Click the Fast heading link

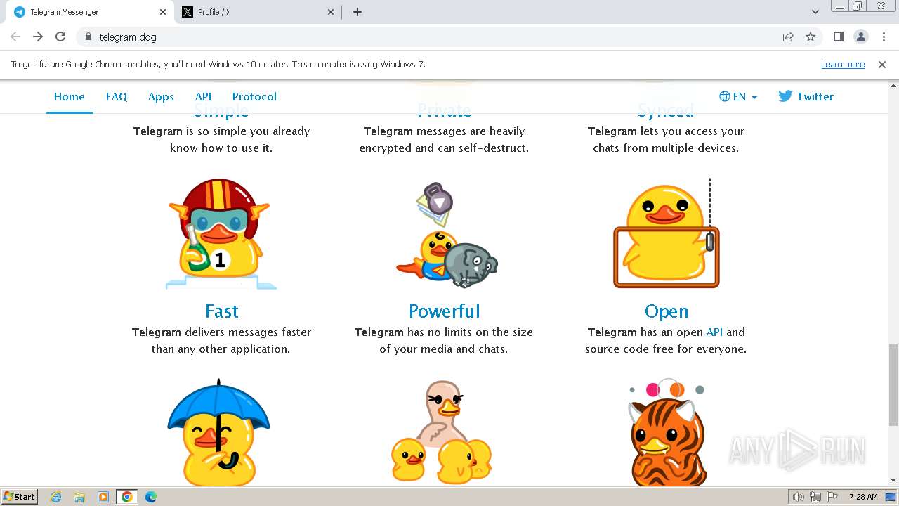coord(221,311)
